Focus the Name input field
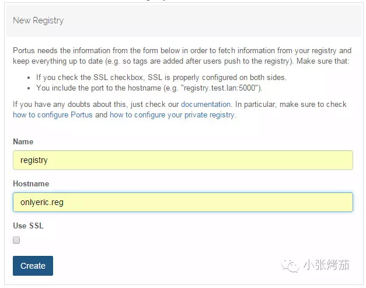Image resolution: width=366 pixels, height=288 pixels. [183, 160]
